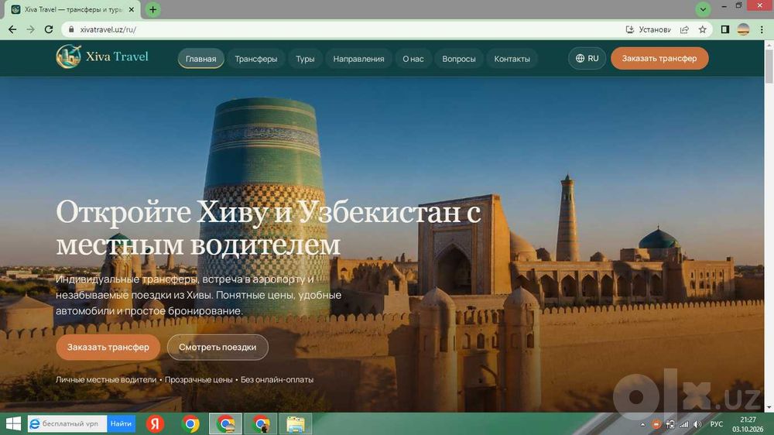
Task: Click the 'Без онлайн-оплаты' text
Action: point(277,380)
